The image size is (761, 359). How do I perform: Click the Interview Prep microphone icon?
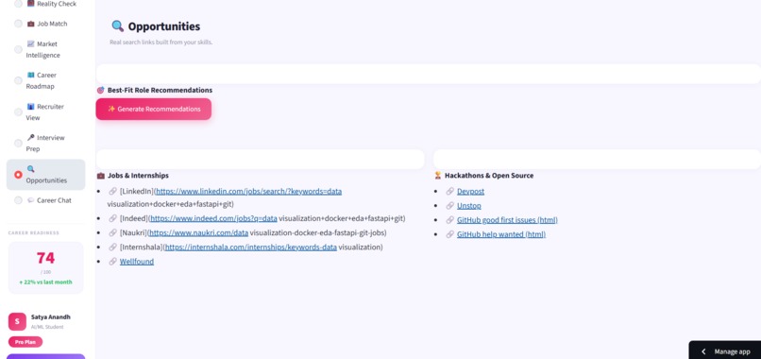pyautogui.click(x=30, y=138)
